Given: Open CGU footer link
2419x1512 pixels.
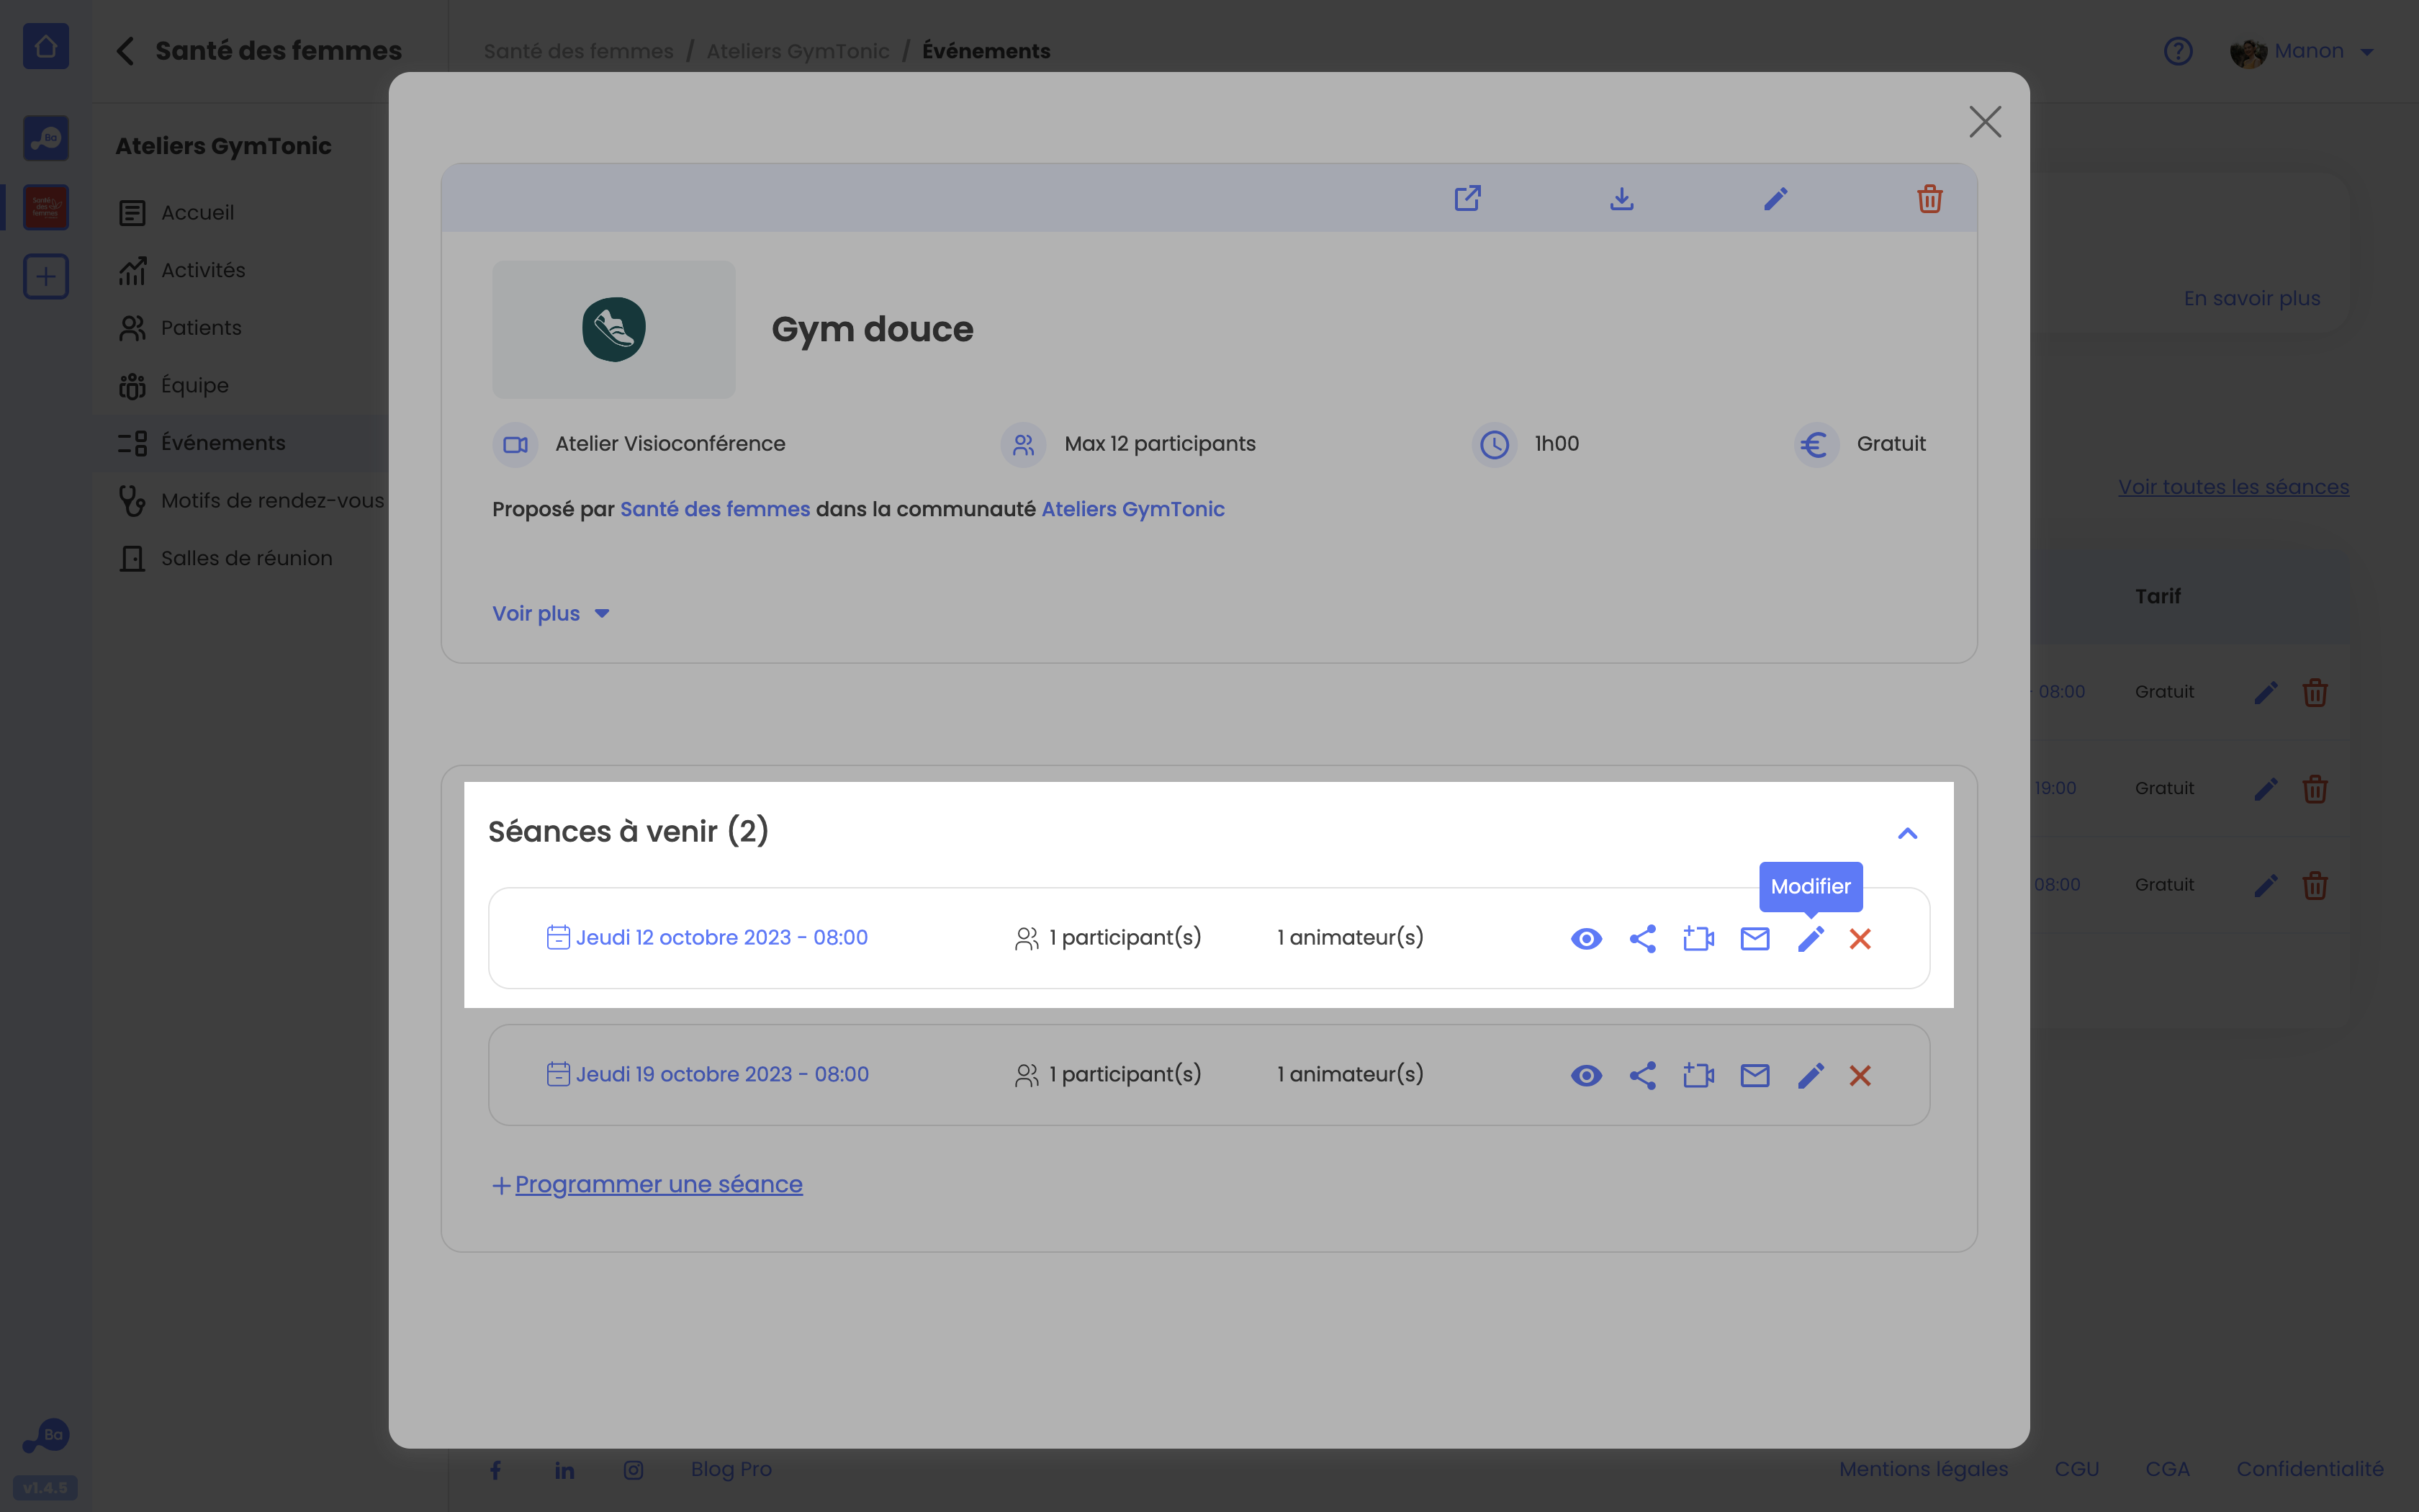Looking at the screenshot, I should pyautogui.click(x=2076, y=1469).
